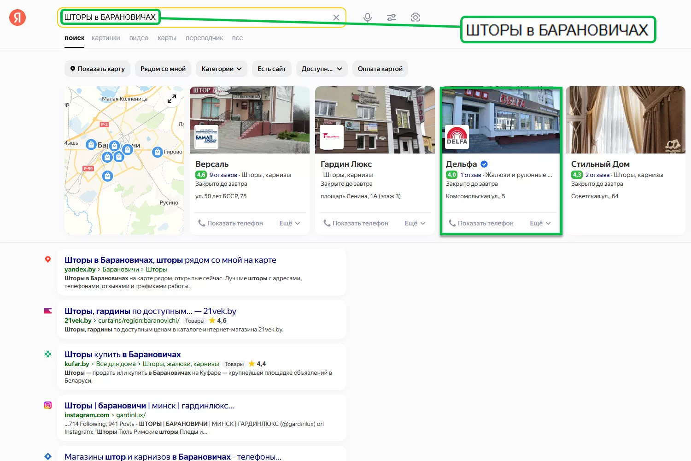
Task: Expand the Доступн... dropdown filter
Action: (322, 69)
